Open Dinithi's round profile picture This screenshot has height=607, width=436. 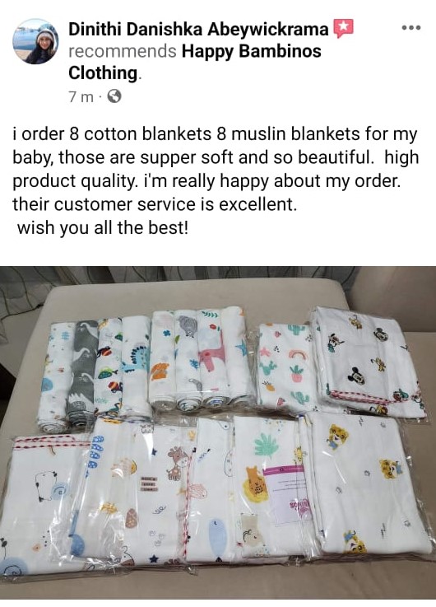coord(35,41)
